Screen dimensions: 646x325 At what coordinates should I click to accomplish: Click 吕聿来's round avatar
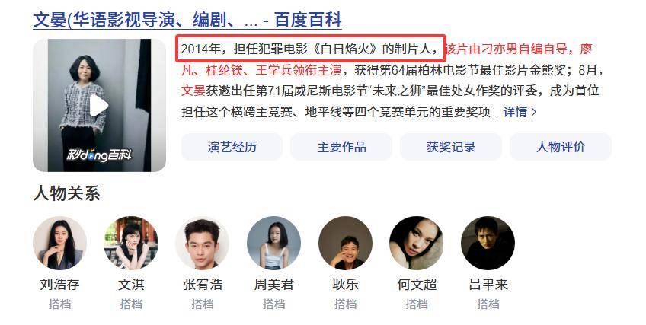[488, 243]
